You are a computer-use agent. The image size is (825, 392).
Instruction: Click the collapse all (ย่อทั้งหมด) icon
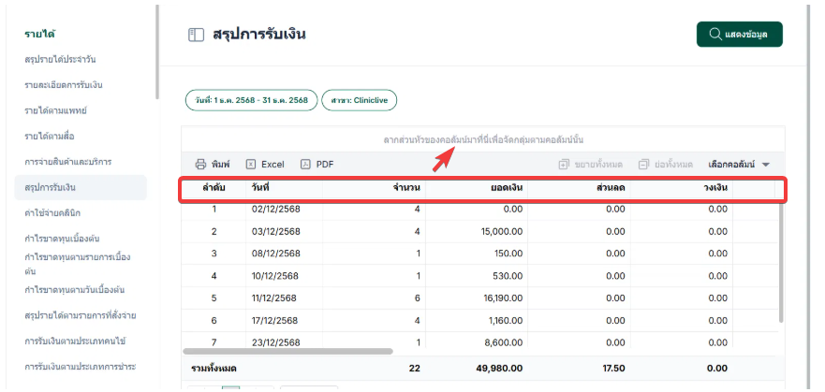click(x=643, y=164)
